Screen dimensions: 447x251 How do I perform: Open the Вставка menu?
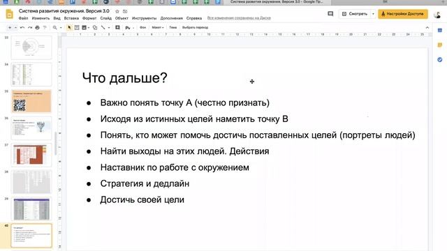pyautogui.click(x=71, y=18)
